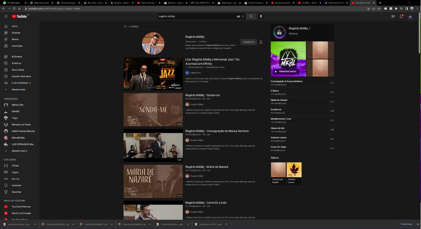Play PRINCIPAIS FAIXAS in music card
The image size is (421, 229).
pyautogui.click(x=285, y=72)
